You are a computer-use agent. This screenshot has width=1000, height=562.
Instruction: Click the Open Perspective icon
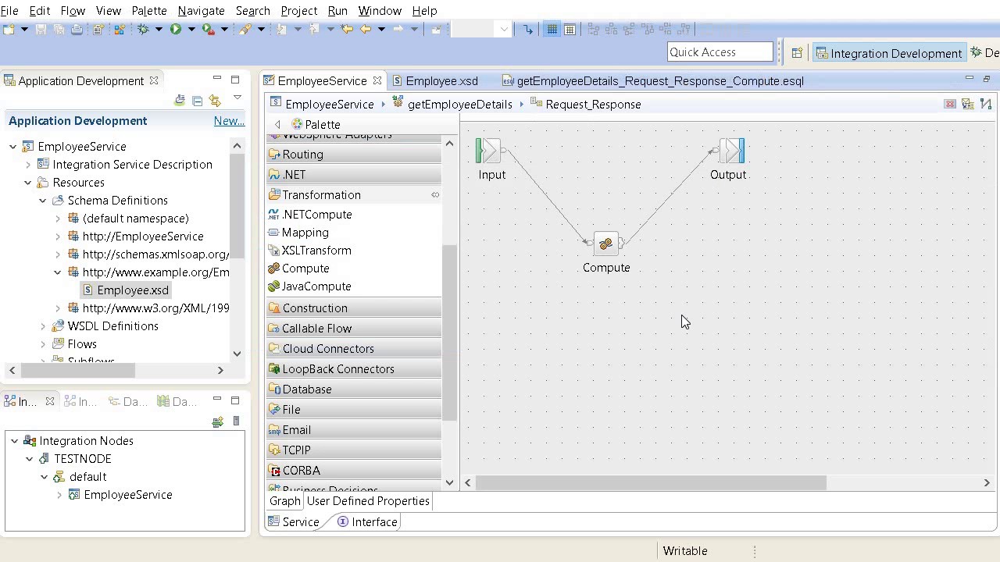pyautogui.click(x=797, y=53)
